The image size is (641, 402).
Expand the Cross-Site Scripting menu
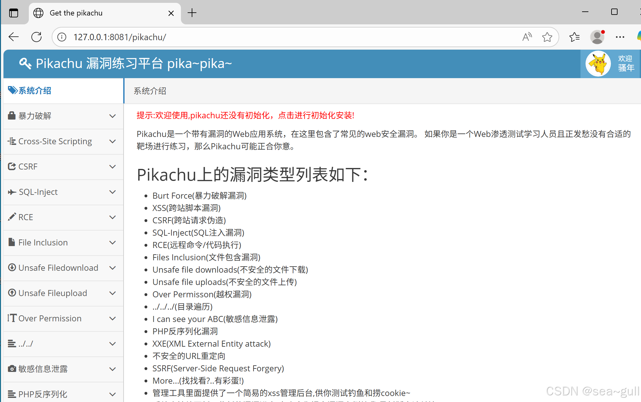coord(112,141)
